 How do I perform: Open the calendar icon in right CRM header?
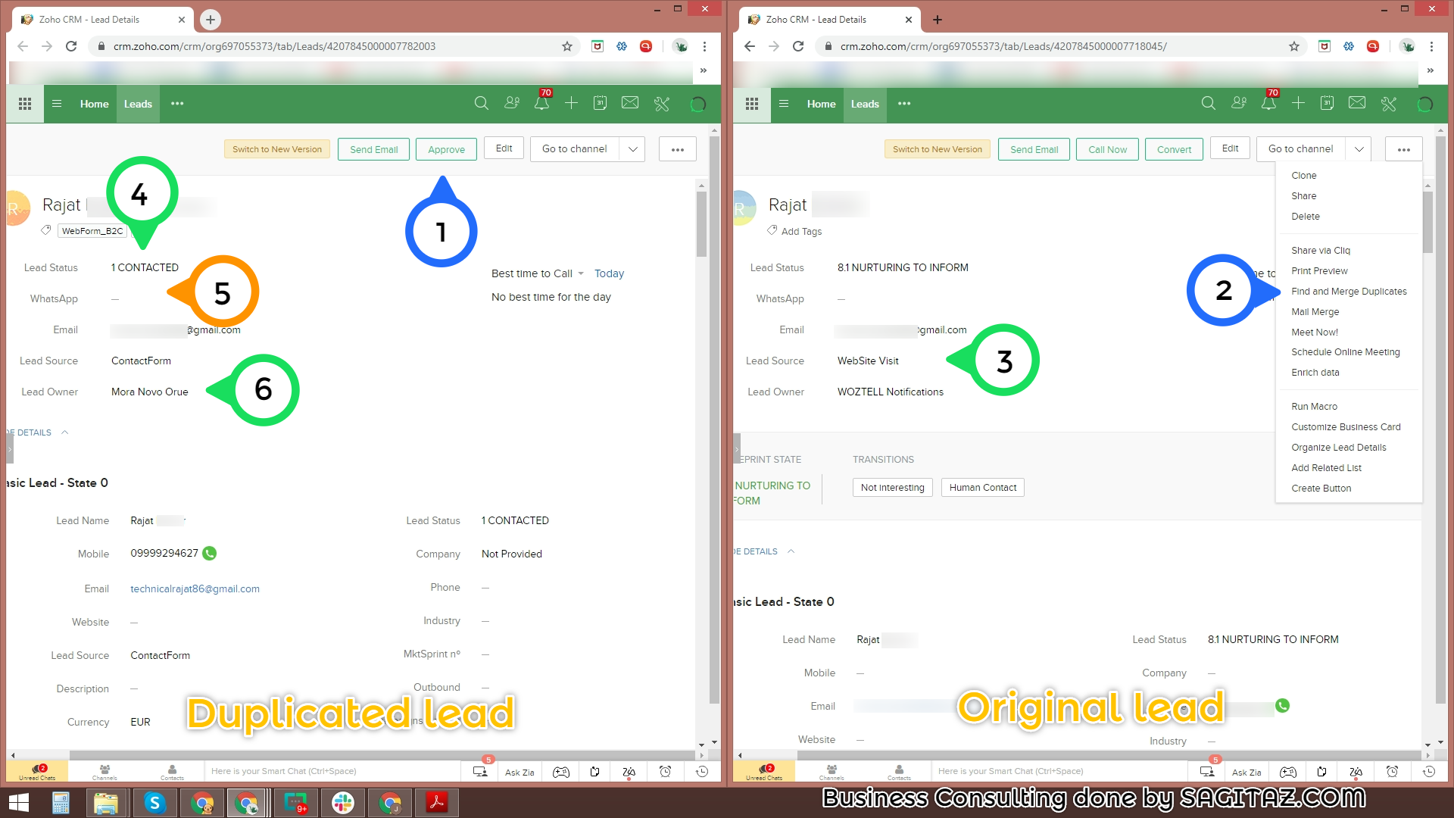point(1327,103)
